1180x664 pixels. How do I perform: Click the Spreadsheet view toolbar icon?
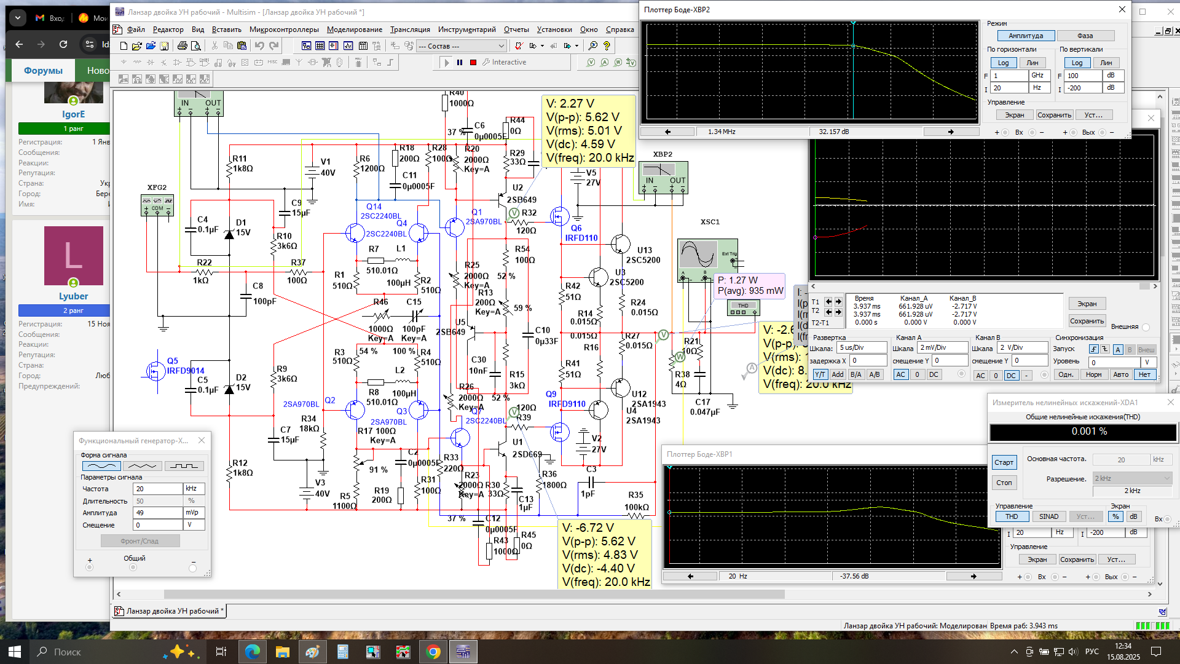pos(320,46)
